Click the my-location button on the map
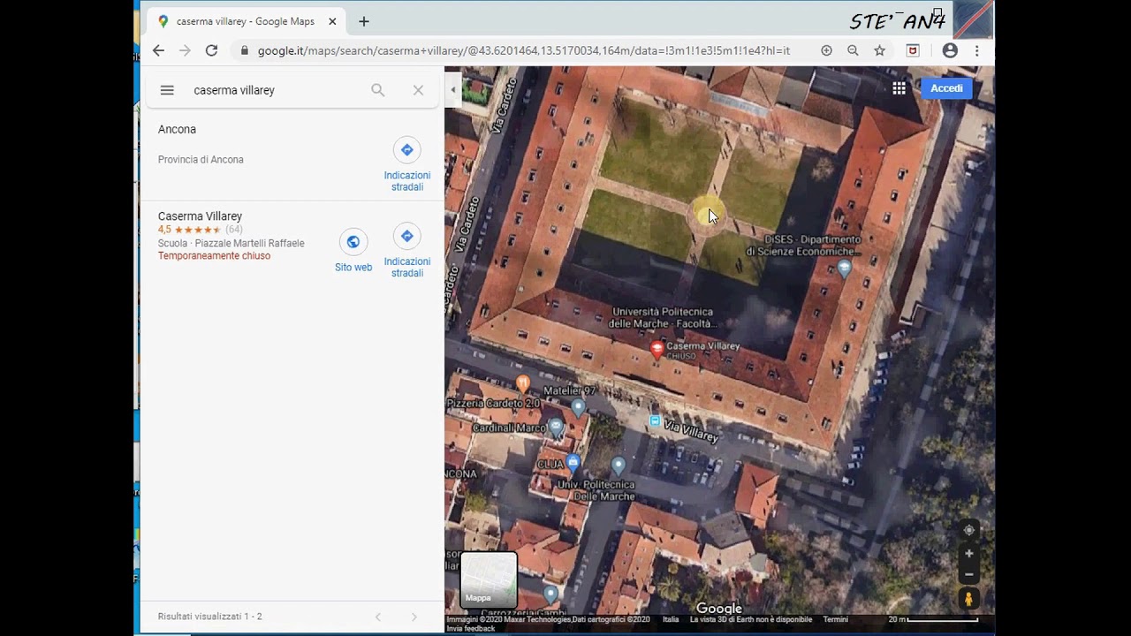The width and height of the screenshot is (1131, 636). point(968,530)
